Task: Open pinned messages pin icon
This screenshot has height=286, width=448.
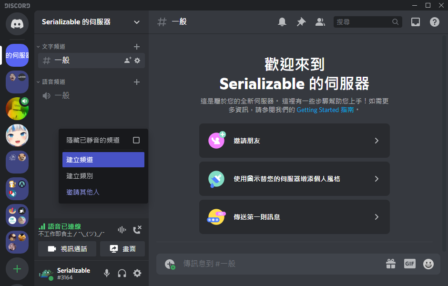Action: [301, 22]
